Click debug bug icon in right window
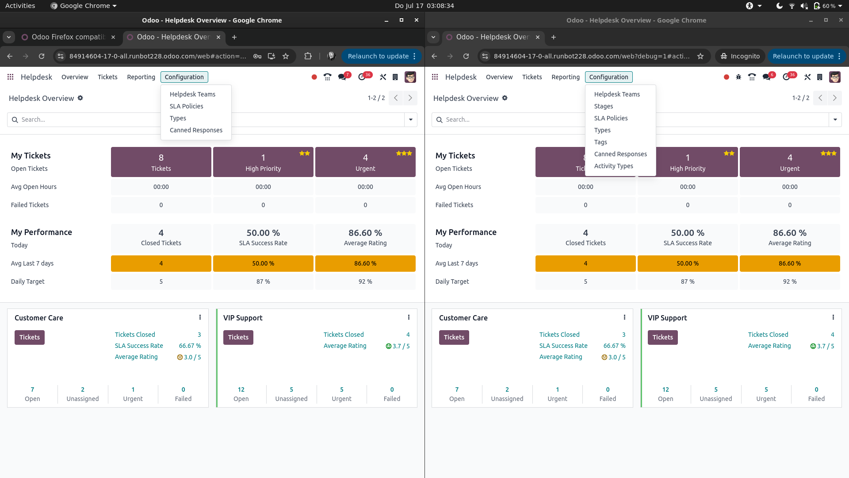This screenshot has height=478, width=849. point(738,77)
